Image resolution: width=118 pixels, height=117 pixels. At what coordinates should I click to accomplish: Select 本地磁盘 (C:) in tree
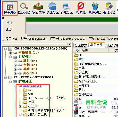(x=29, y=53)
